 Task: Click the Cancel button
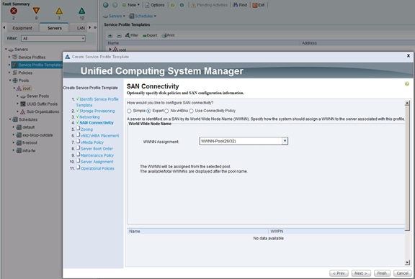coord(402,273)
